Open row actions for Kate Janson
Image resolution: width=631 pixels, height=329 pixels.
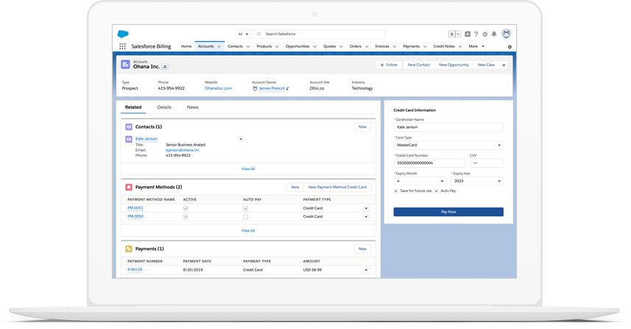click(x=241, y=139)
